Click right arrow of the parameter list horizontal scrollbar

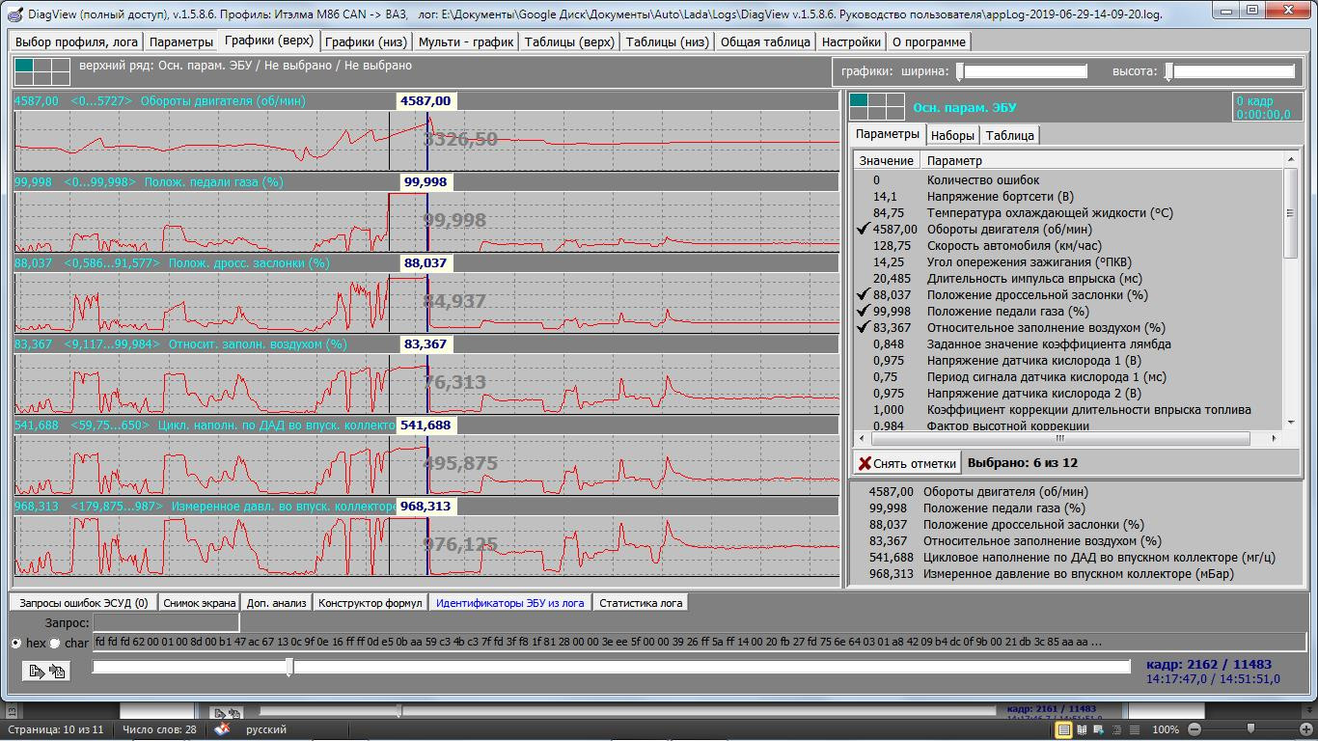click(1274, 438)
